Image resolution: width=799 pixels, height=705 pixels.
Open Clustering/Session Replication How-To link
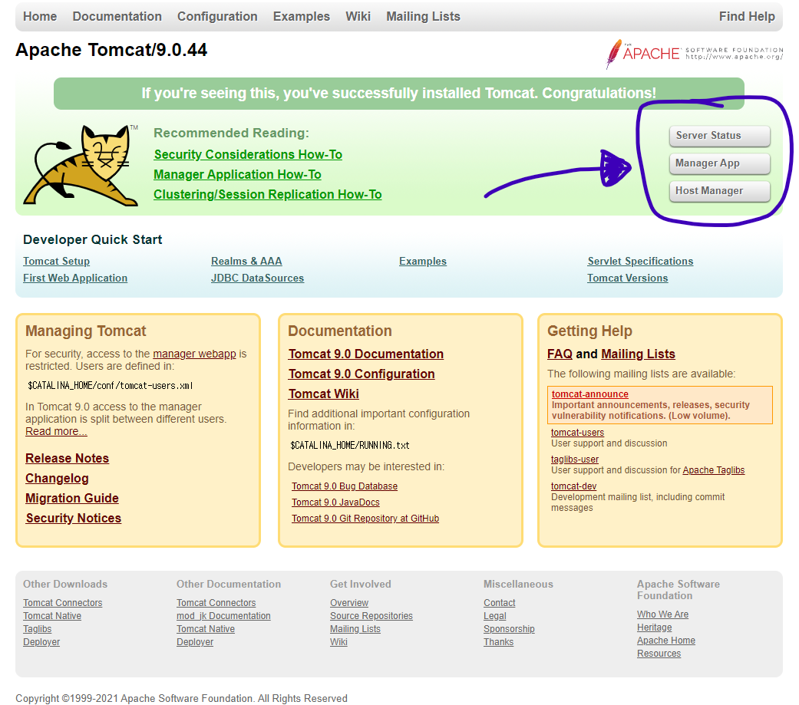[x=268, y=194]
